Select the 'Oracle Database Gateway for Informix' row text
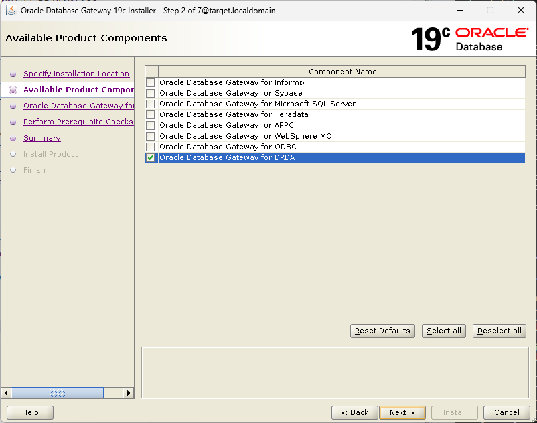Viewport: 537px width, 423px height. 232,82
